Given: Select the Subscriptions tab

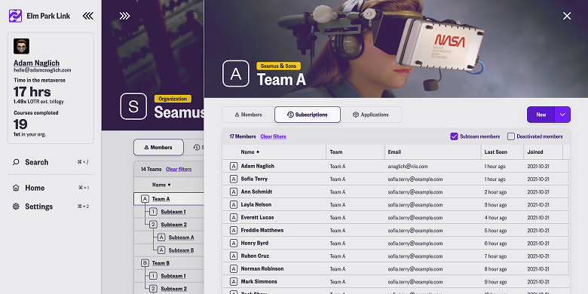Looking at the screenshot, I should click(308, 115).
